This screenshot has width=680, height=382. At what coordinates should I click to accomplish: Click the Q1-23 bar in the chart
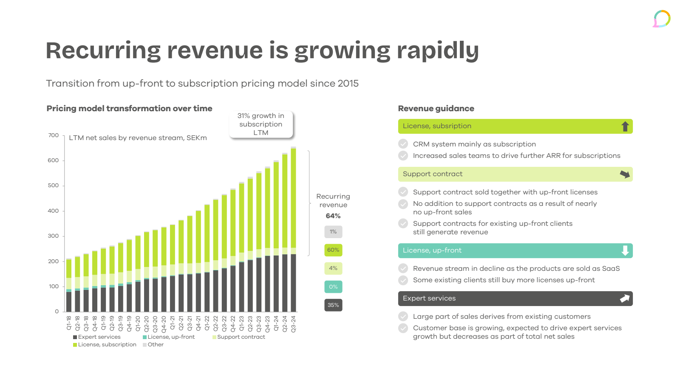[x=241, y=247]
